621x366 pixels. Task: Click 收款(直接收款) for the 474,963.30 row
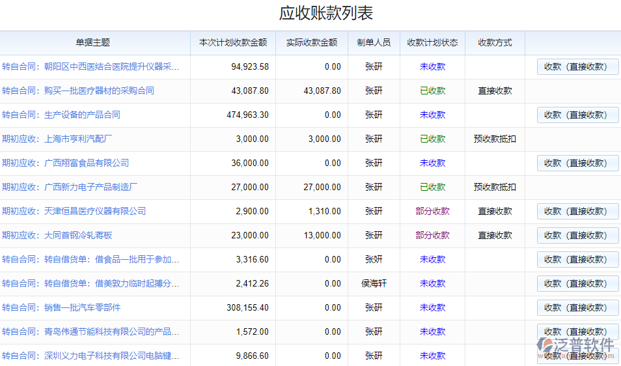pyautogui.click(x=578, y=115)
